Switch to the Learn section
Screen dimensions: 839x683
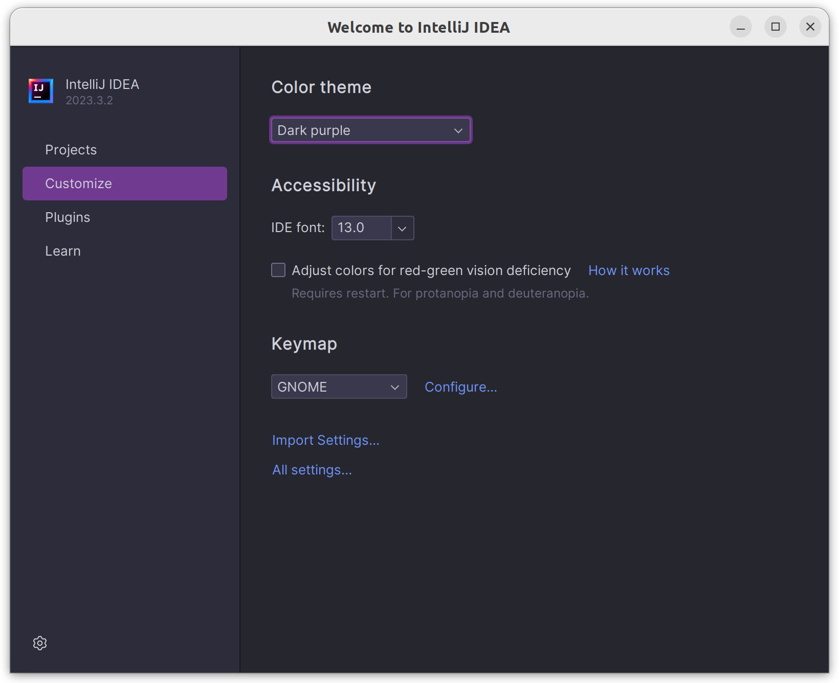(125, 251)
